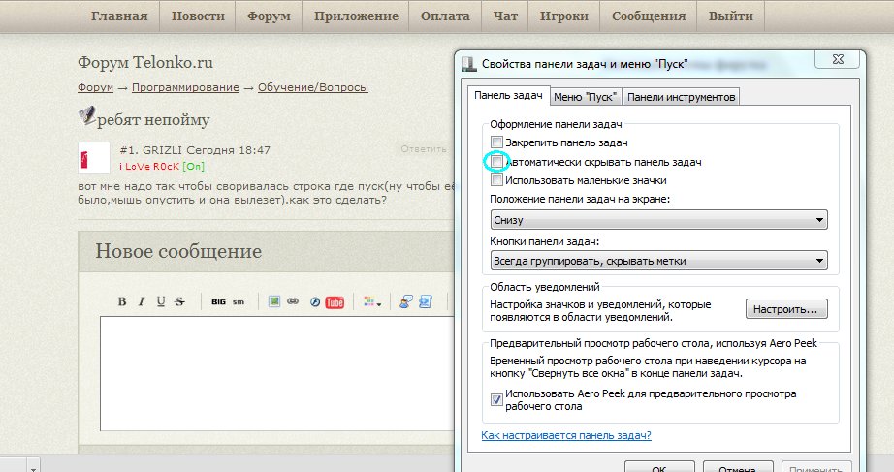Click the Настроить... button
The height and width of the screenshot is (472, 894).
(786, 309)
